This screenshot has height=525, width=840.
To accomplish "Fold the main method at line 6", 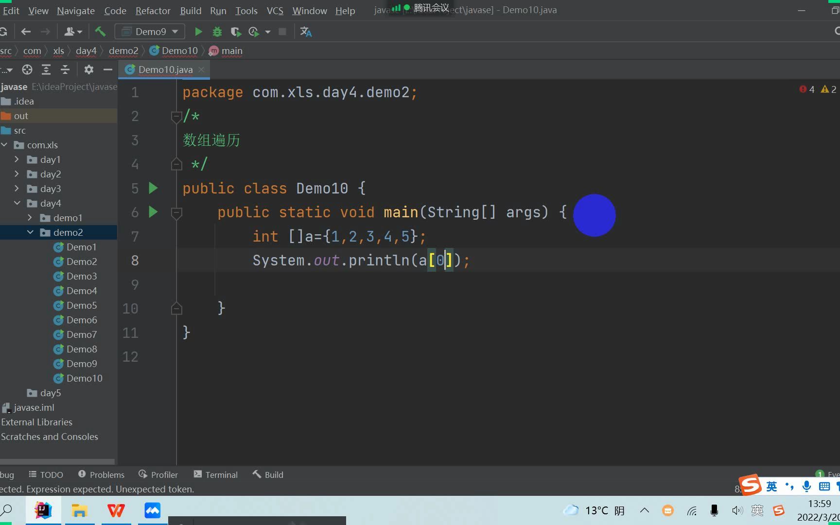I will click(x=176, y=212).
